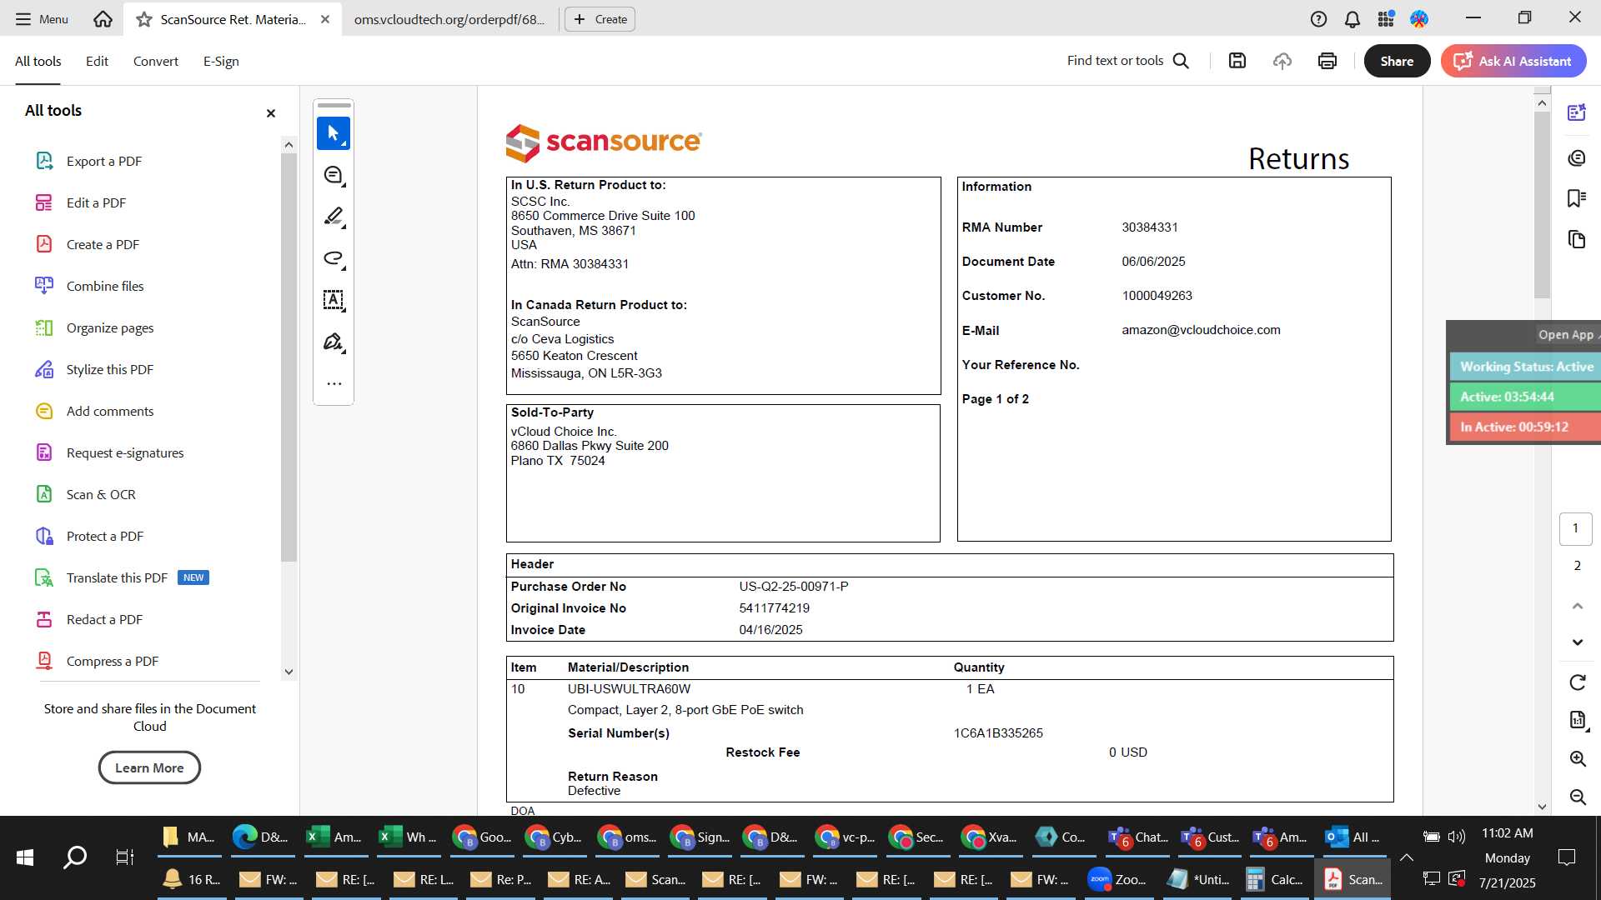Open Translate this PDF tool
Screen dimensions: 1601x900
(x=117, y=577)
